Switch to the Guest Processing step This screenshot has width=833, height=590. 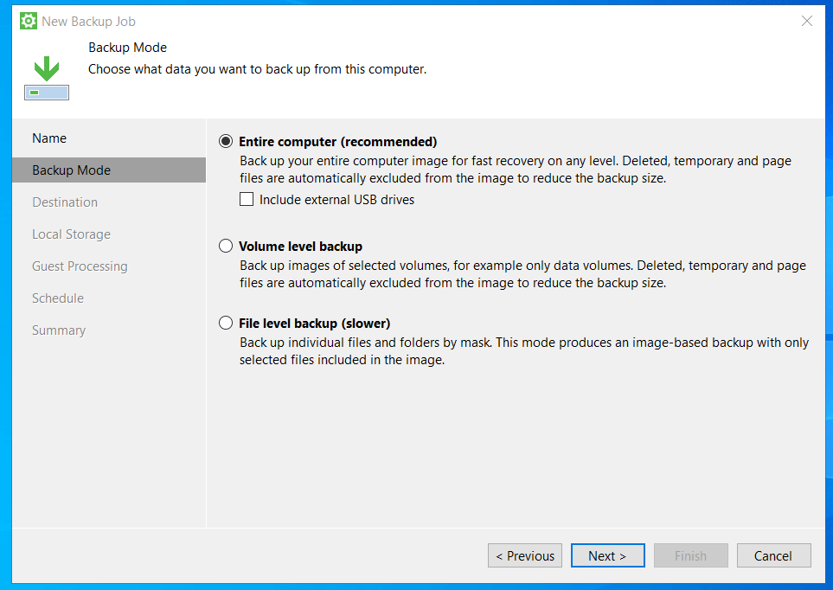pos(80,266)
